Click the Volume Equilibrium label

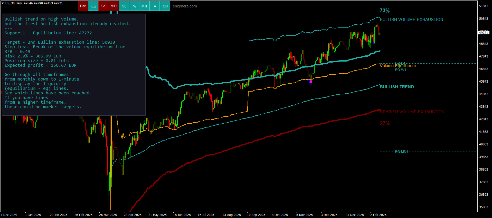[x=398, y=66]
